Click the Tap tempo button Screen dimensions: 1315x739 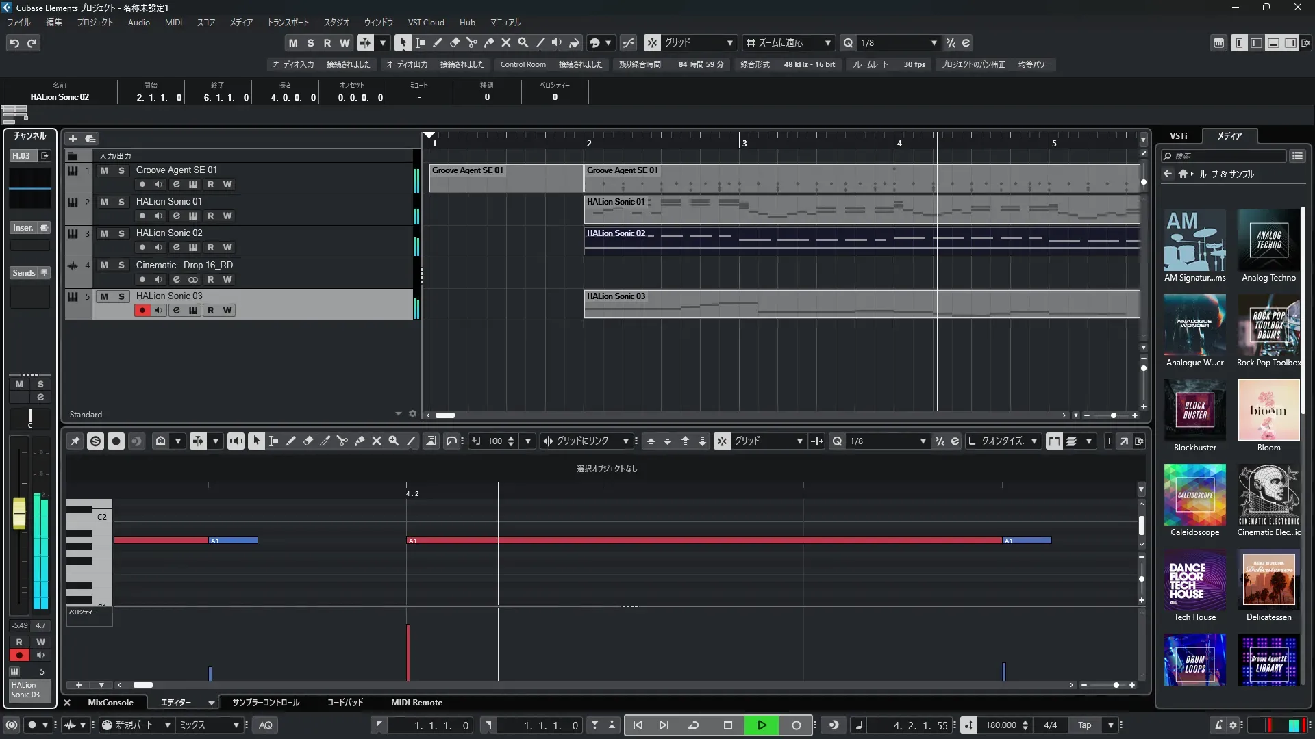click(1084, 725)
